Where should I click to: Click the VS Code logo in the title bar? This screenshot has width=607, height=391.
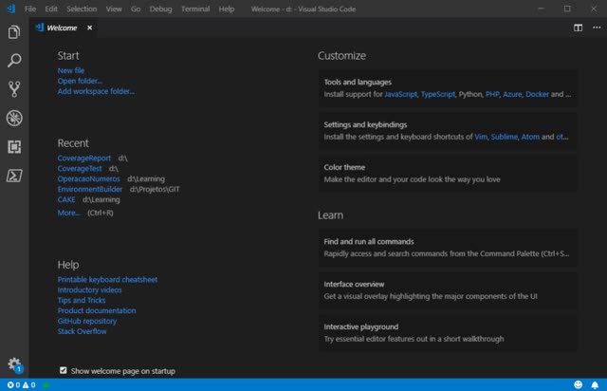(x=10, y=9)
